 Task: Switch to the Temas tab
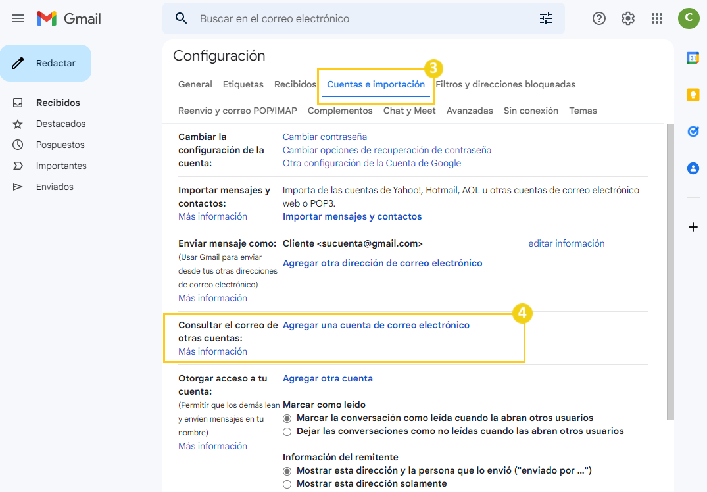pyautogui.click(x=583, y=111)
